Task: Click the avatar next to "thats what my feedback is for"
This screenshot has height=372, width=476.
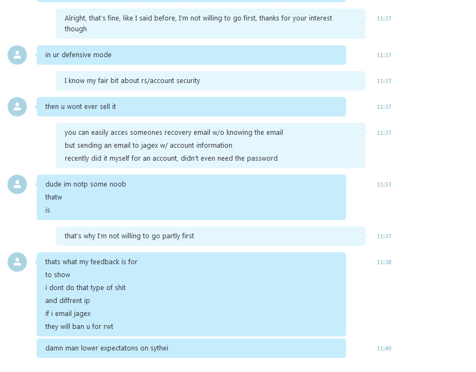Action: 17,262
